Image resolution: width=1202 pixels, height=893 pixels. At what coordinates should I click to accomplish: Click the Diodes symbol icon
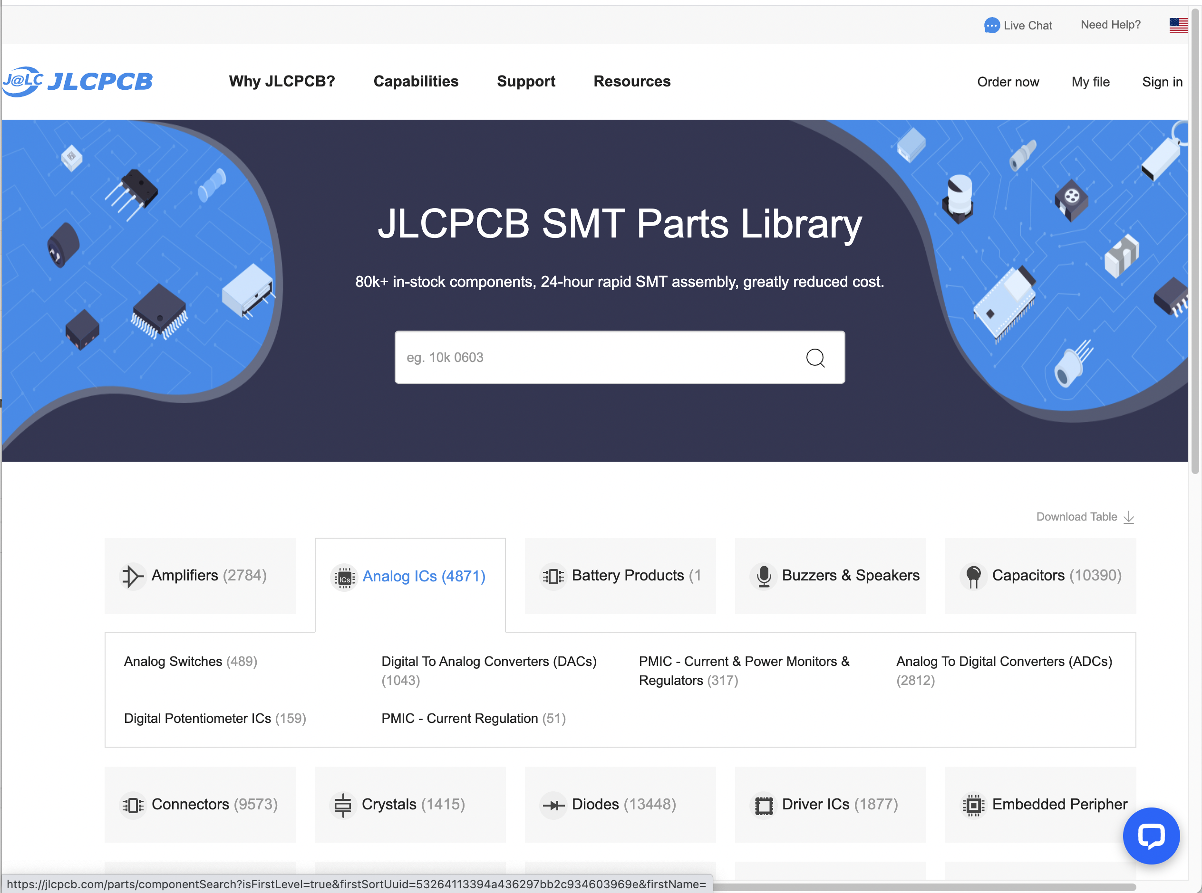point(553,806)
